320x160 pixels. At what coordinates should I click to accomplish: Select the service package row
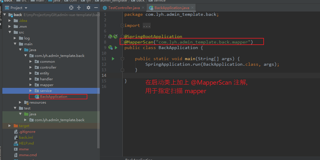click(x=51, y=91)
